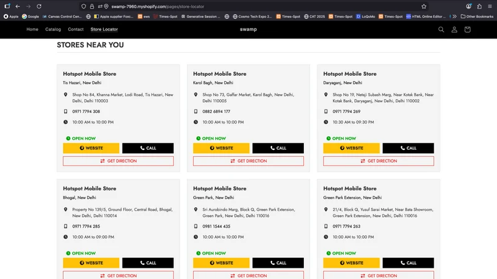
Task: Call the Daryaganj store
Action: [x=408, y=148]
